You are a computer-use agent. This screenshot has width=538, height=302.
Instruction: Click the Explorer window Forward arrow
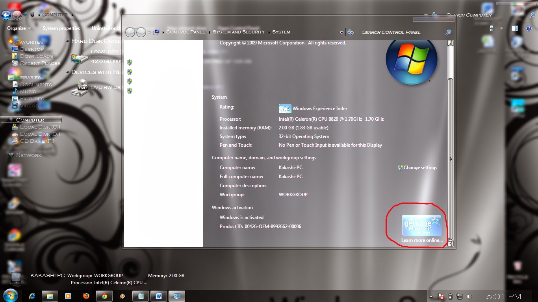pos(17,15)
